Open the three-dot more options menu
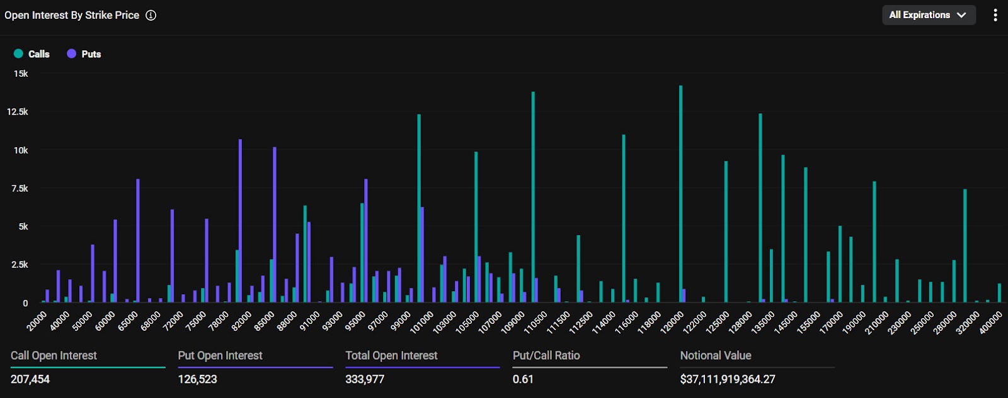Viewport: 1008px width, 398px height. point(995,15)
